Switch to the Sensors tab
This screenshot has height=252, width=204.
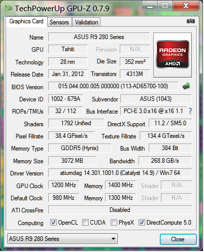point(59,22)
